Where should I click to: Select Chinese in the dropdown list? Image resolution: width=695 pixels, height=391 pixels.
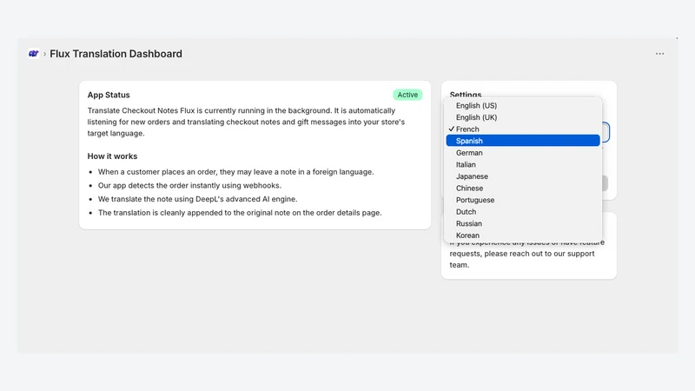pyautogui.click(x=523, y=189)
